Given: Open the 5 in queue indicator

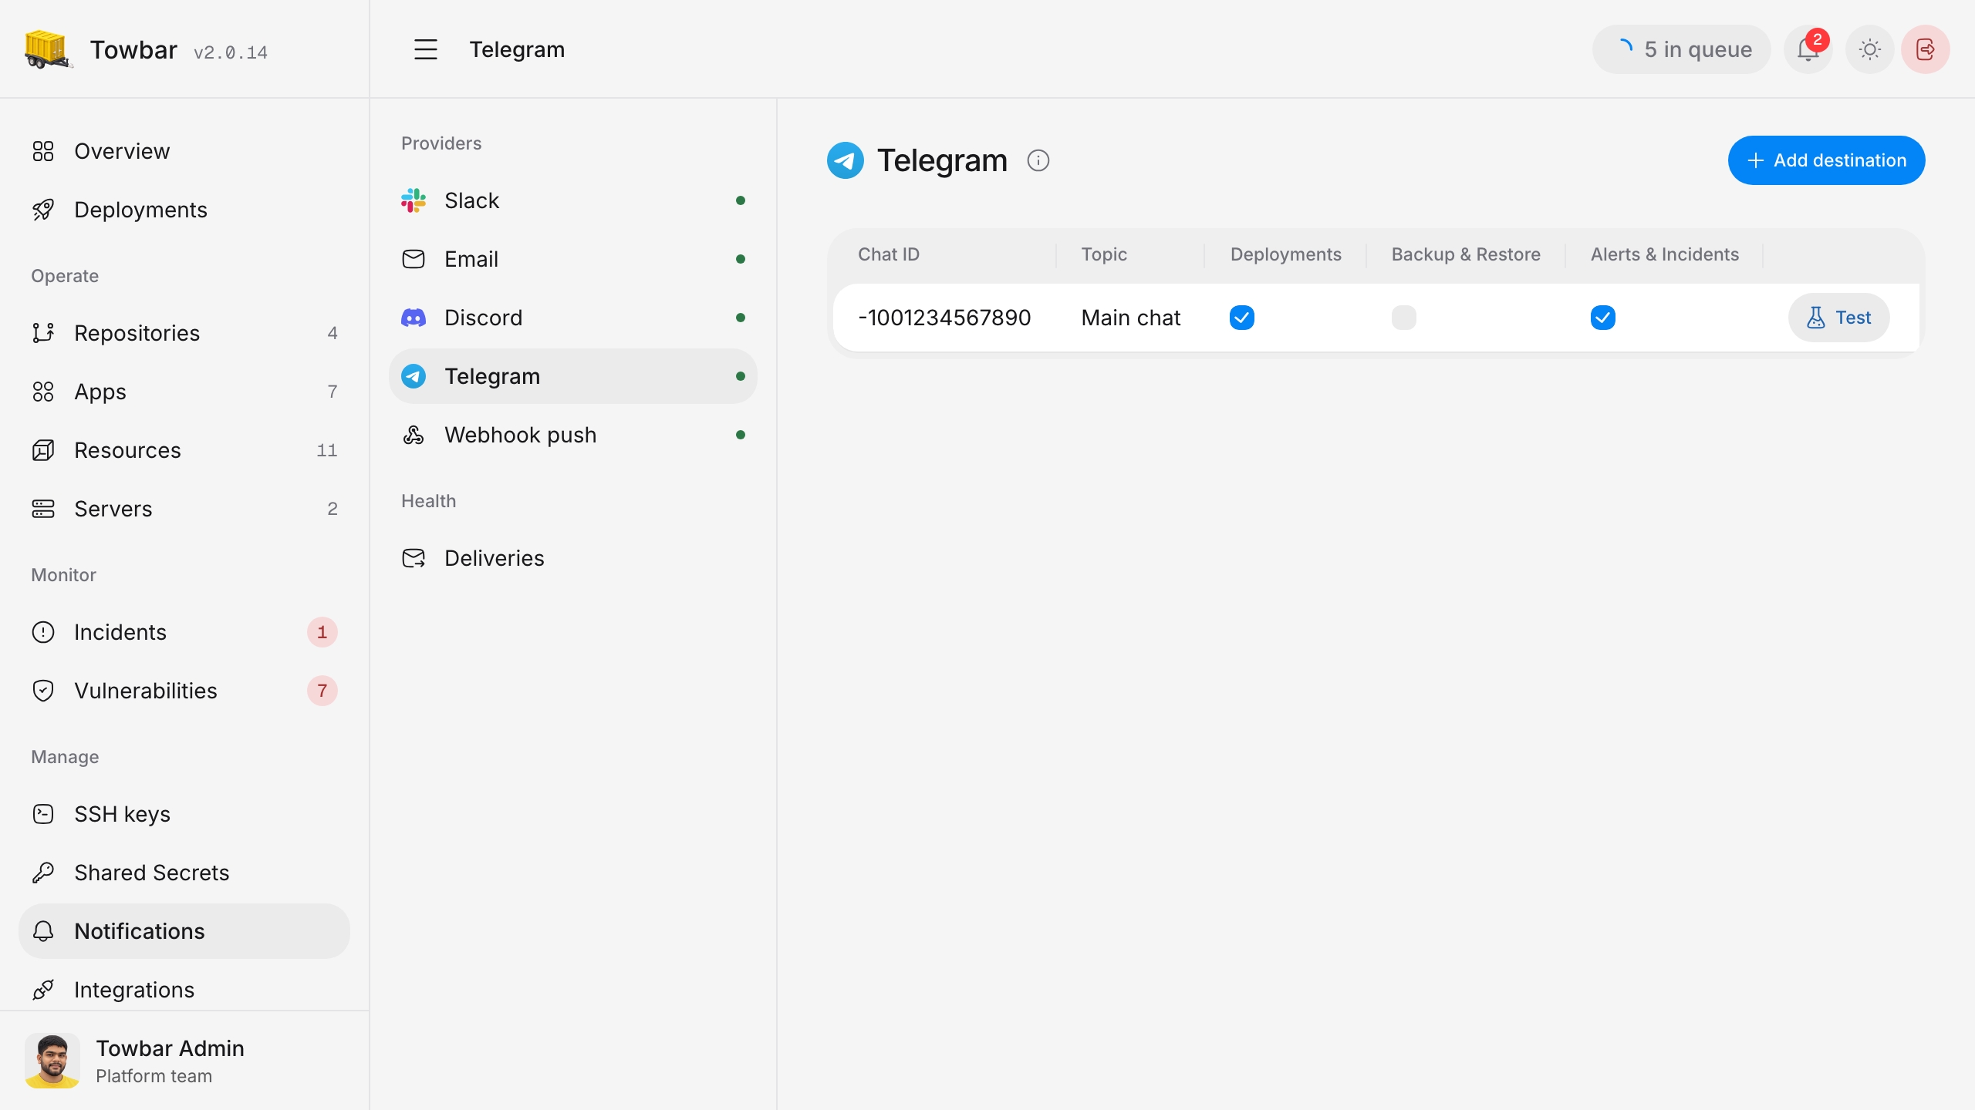Looking at the screenshot, I should tap(1681, 49).
